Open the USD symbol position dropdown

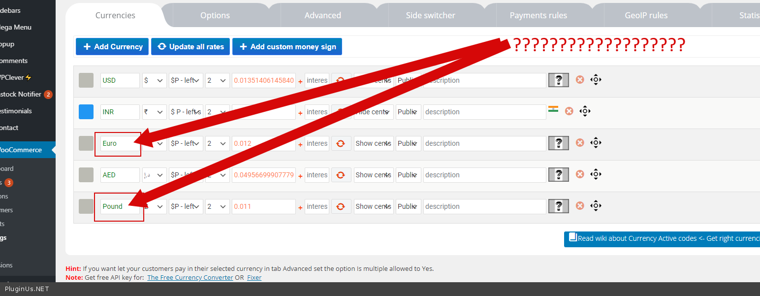coord(186,80)
